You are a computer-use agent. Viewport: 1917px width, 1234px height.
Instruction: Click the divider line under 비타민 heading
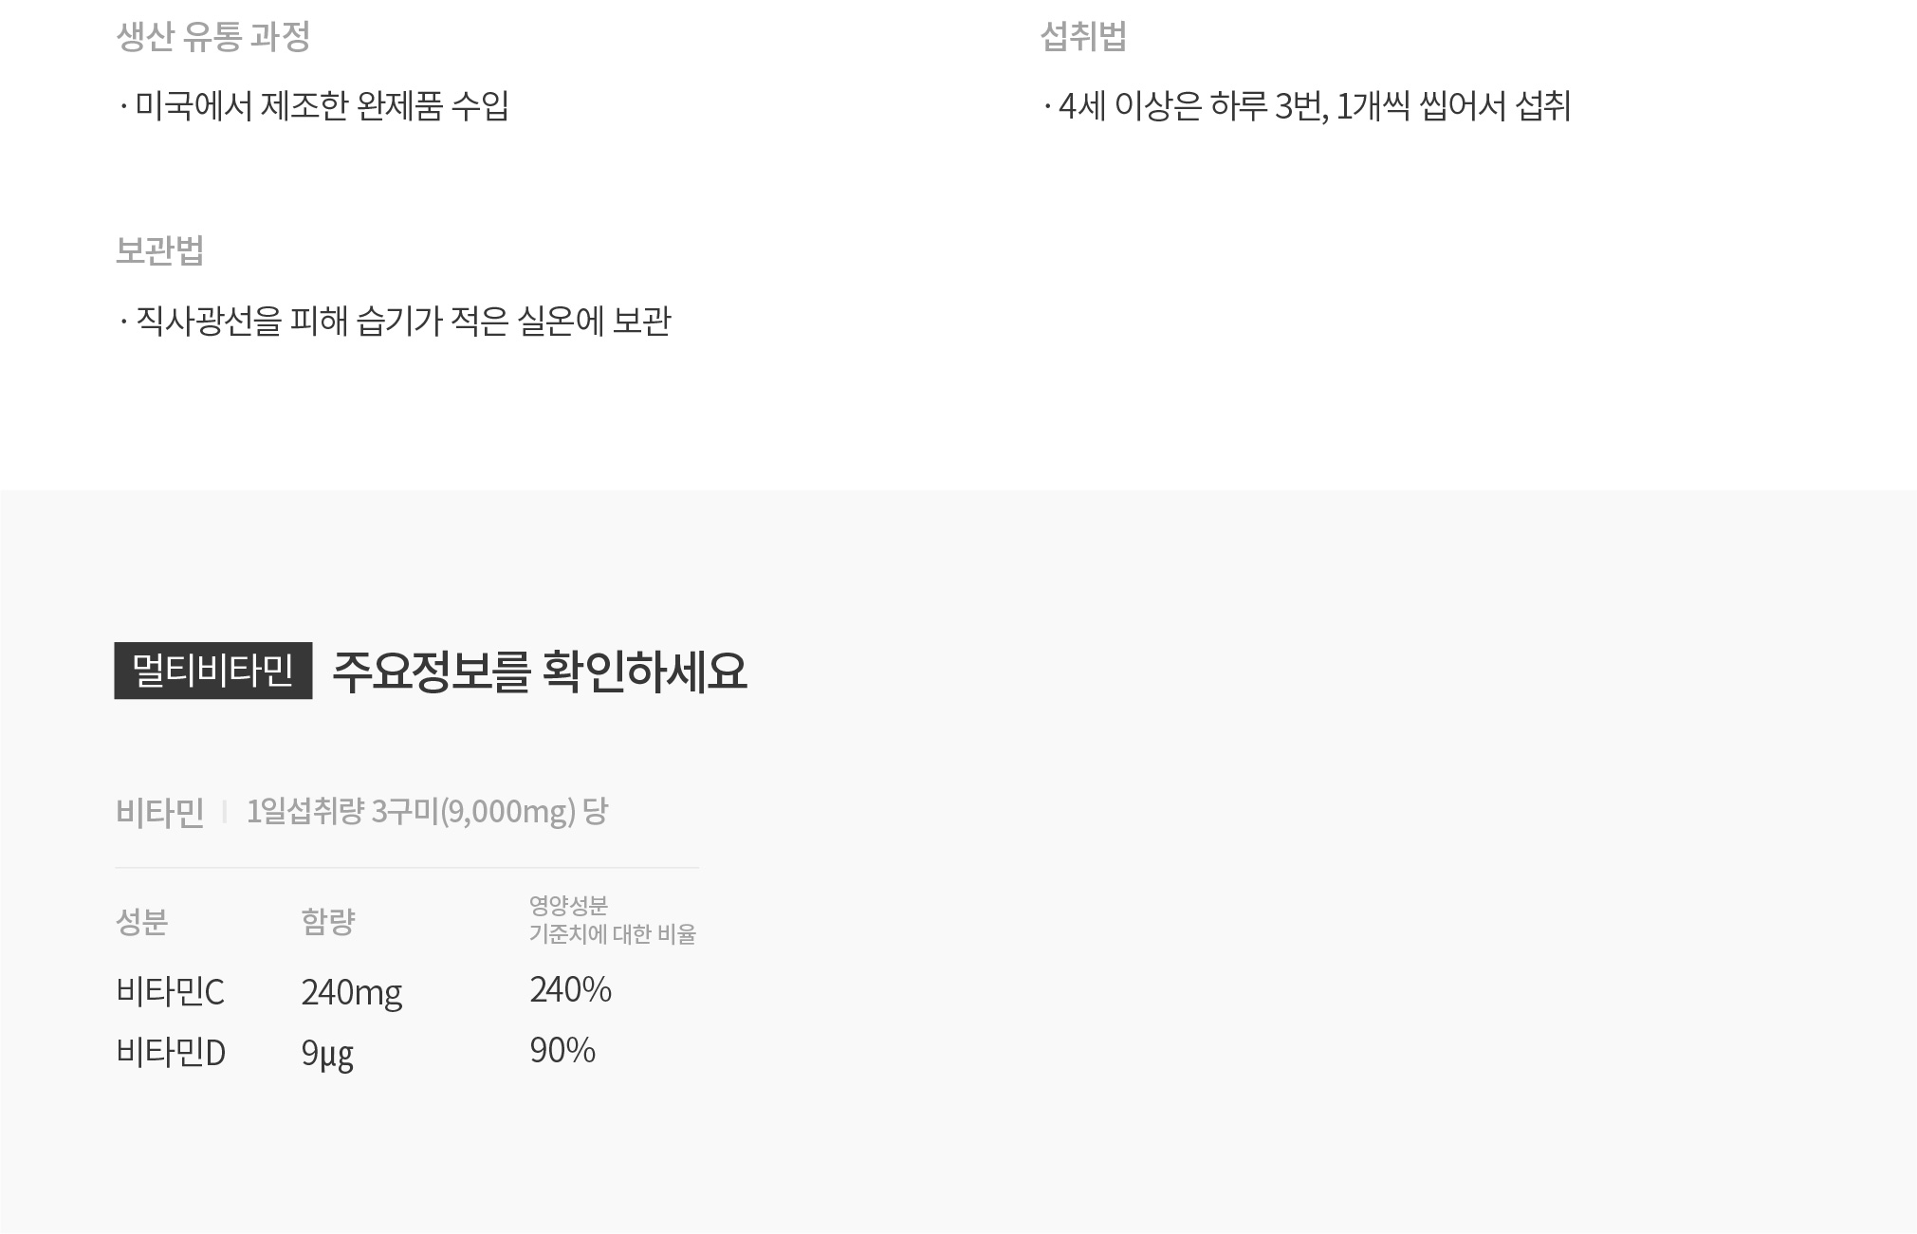[x=407, y=868]
